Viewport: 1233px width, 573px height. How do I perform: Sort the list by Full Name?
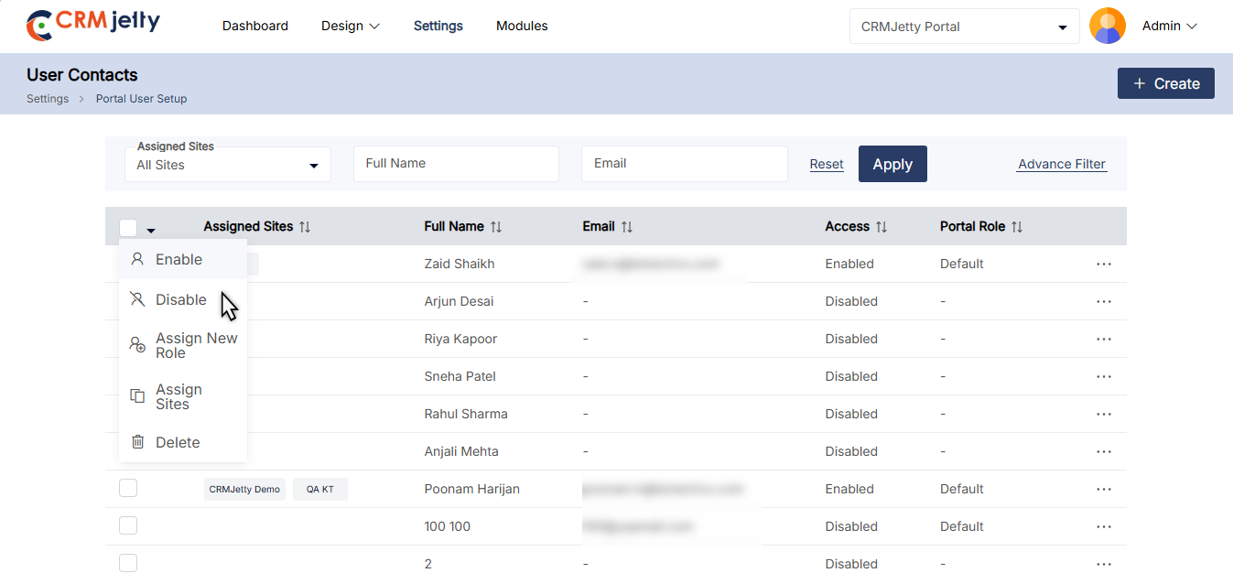(x=495, y=227)
